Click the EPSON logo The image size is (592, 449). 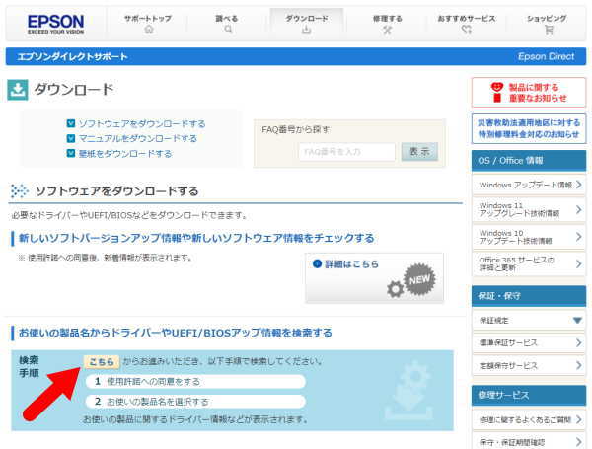[x=55, y=23]
